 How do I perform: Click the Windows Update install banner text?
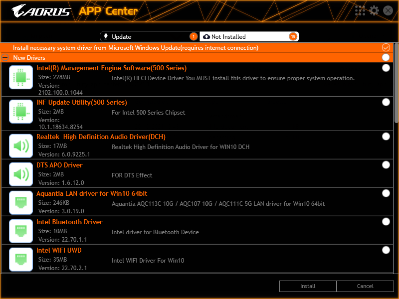(136, 48)
